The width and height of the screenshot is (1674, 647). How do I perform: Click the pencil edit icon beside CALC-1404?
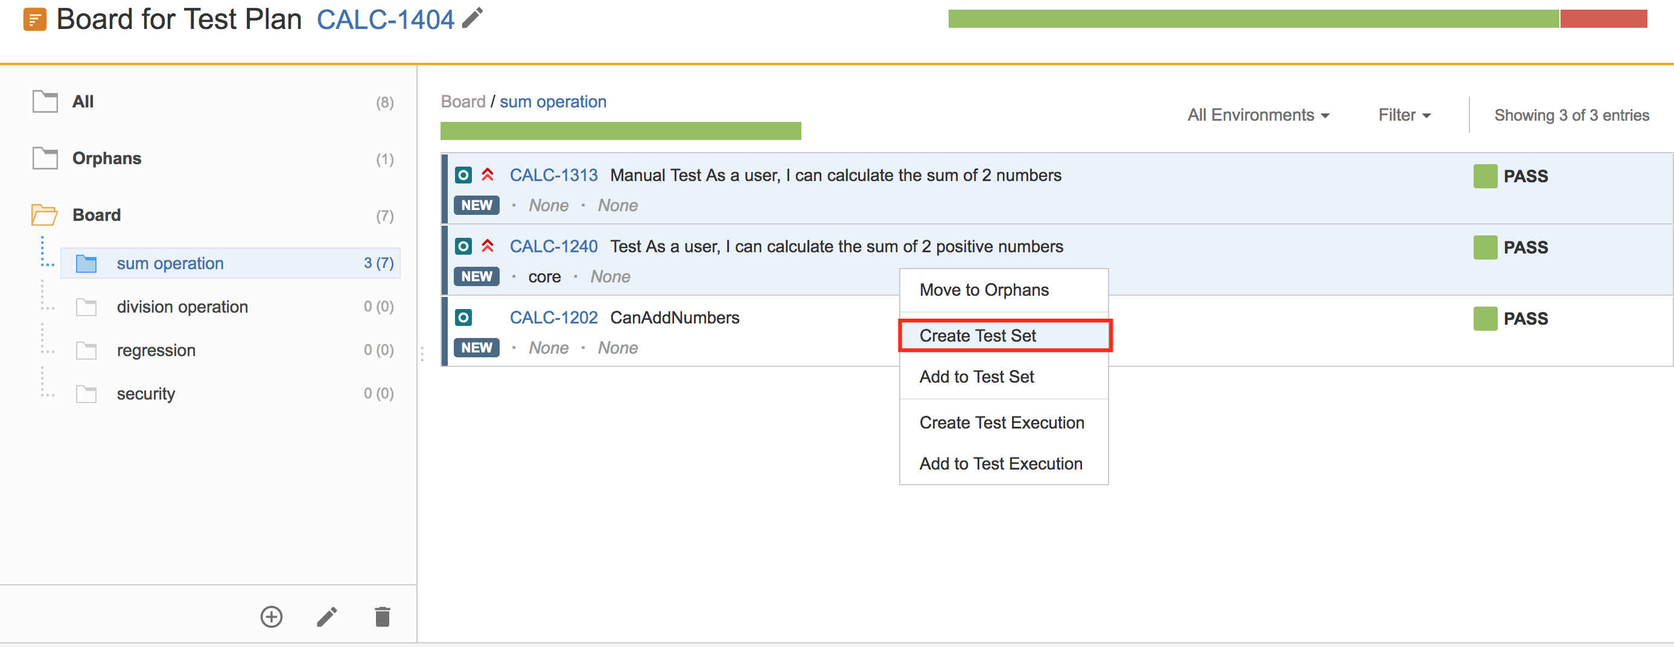click(473, 18)
